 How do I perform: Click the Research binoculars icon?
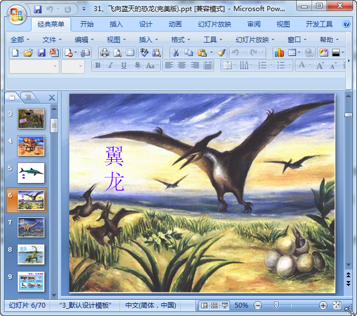[x=157, y=53]
